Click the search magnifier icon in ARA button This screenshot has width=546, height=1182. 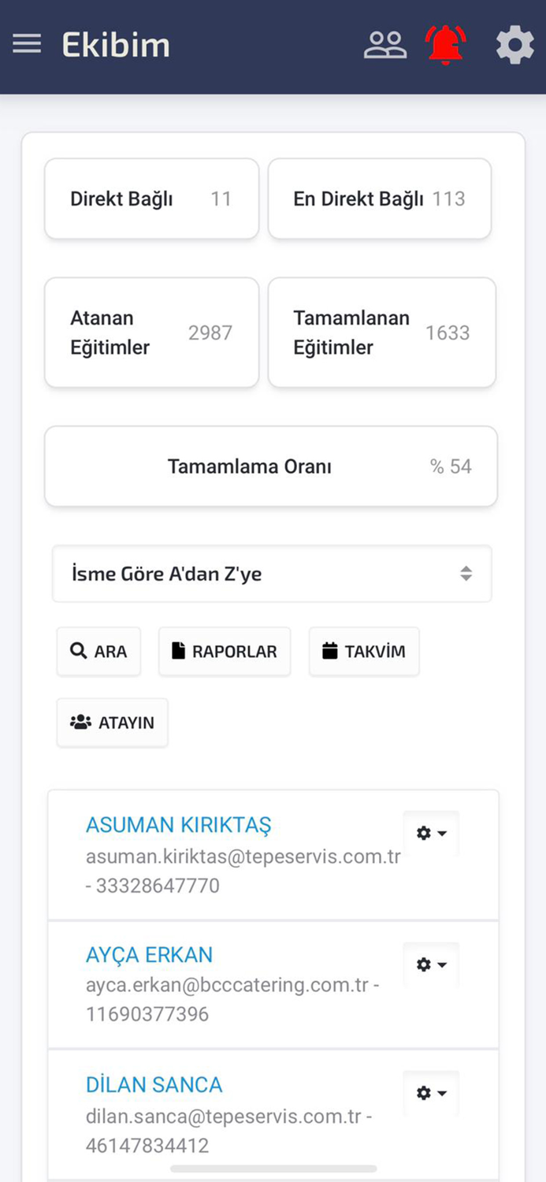pos(79,651)
